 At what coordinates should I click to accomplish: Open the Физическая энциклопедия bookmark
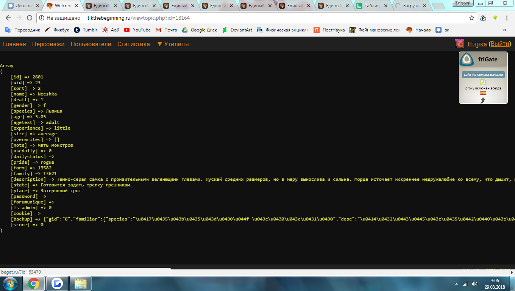[x=283, y=30]
